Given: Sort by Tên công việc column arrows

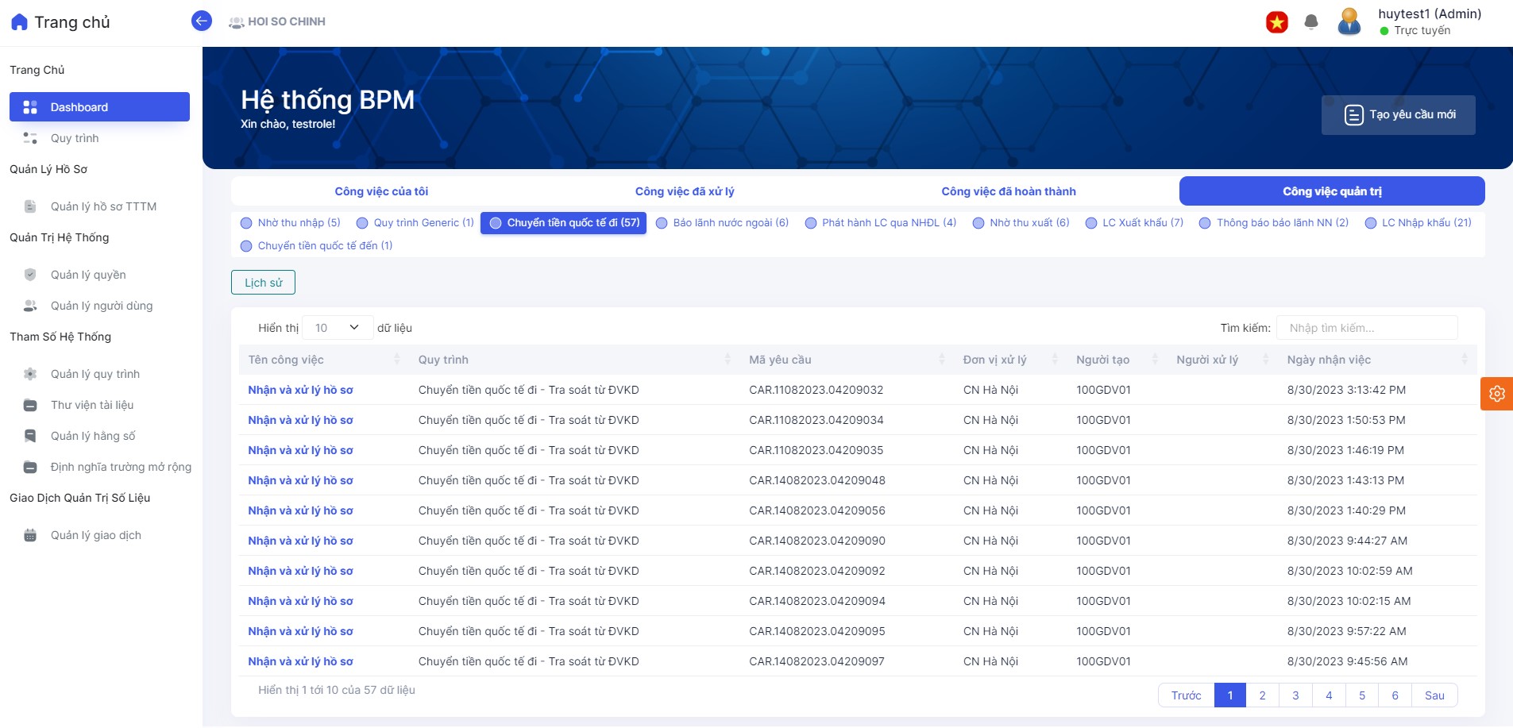Looking at the screenshot, I should pos(397,360).
